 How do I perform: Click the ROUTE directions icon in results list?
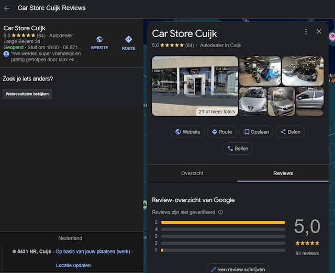129,40
